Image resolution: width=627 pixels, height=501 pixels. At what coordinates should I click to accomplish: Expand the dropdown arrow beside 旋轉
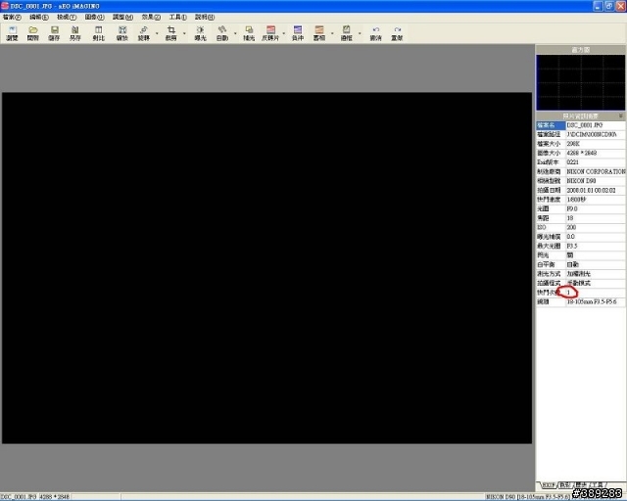157,33
